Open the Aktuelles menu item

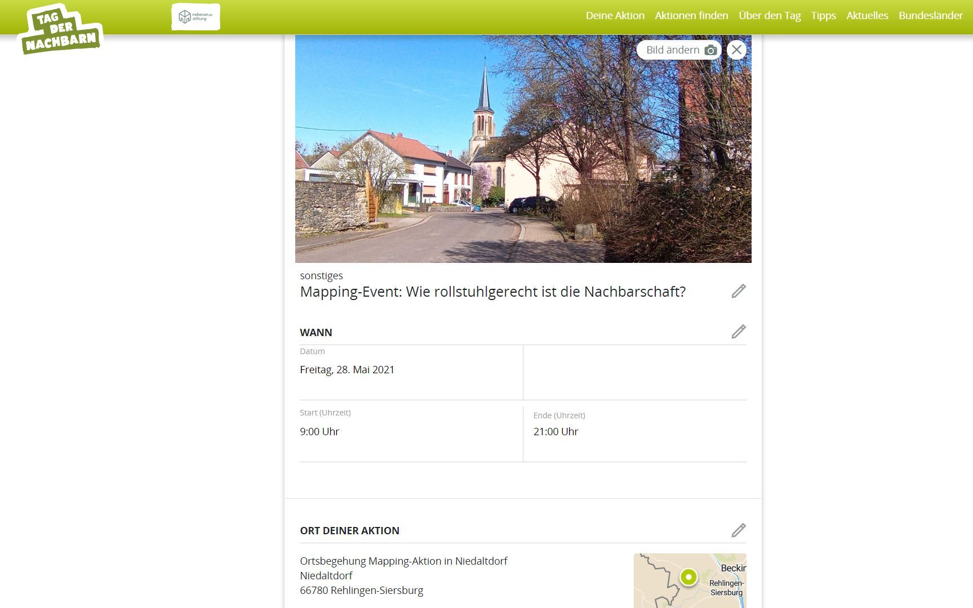(x=867, y=16)
